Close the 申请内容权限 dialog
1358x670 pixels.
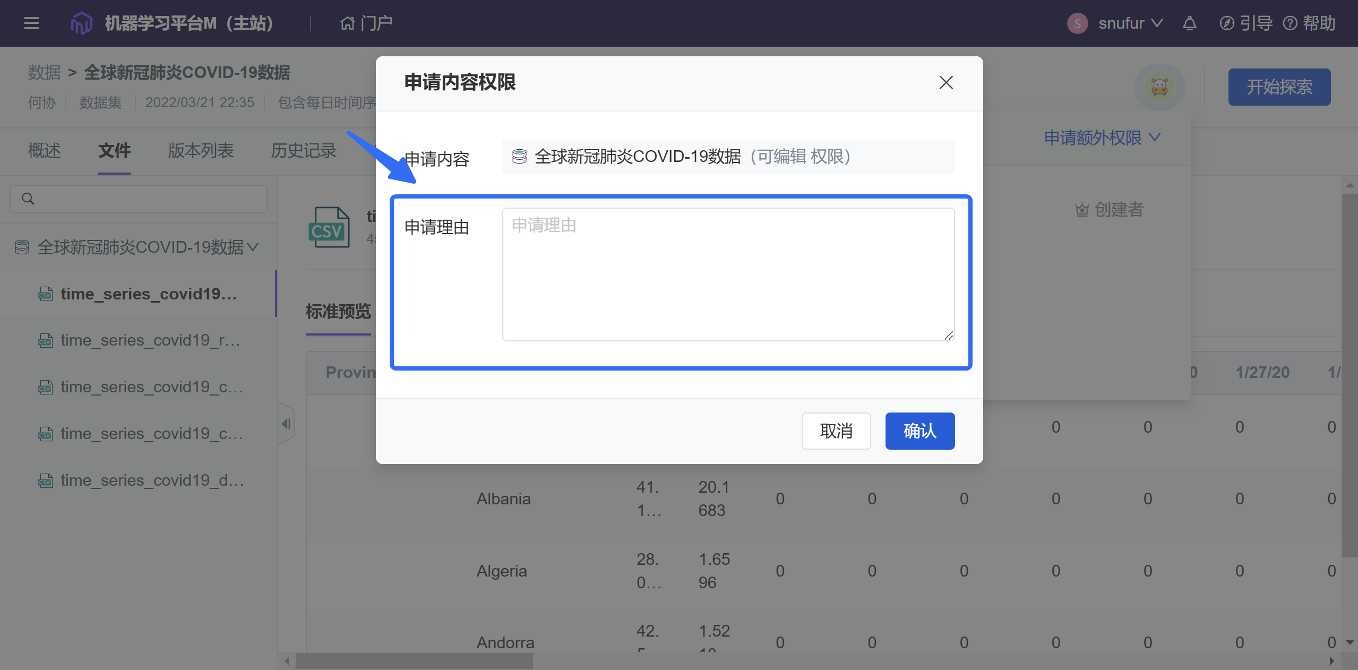pos(946,82)
